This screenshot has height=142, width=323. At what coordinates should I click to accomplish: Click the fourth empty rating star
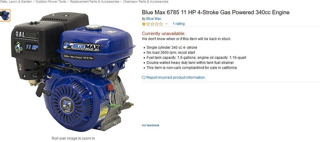point(156,24)
